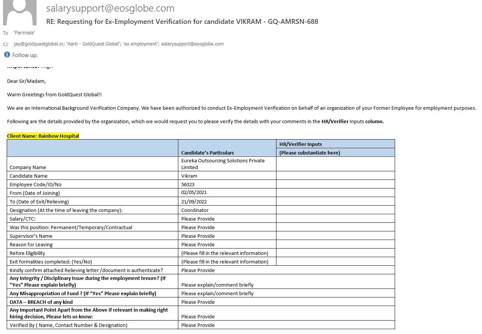
Task: Click the comment text in the Integrity / Disciplinary row
Action: (217, 285)
